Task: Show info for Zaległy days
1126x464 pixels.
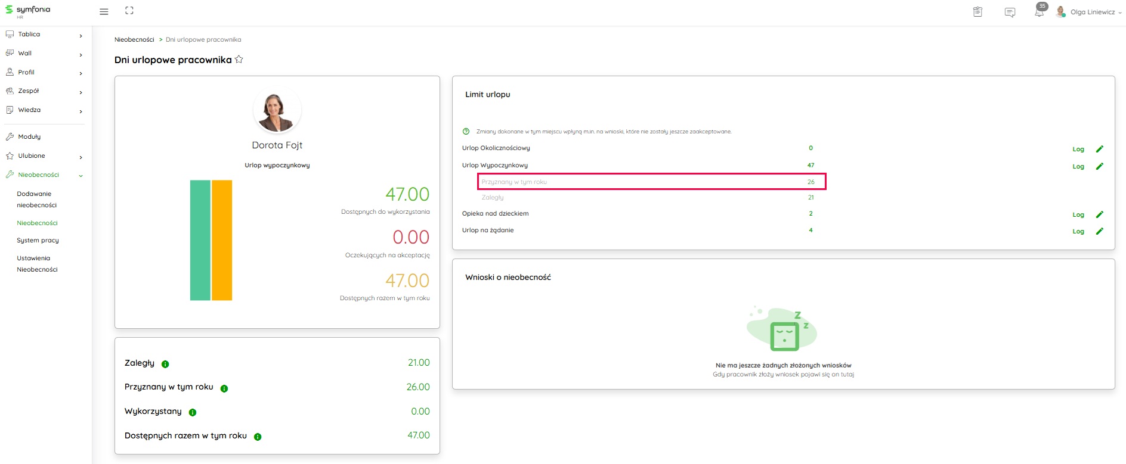Action: pyautogui.click(x=165, y=364)
